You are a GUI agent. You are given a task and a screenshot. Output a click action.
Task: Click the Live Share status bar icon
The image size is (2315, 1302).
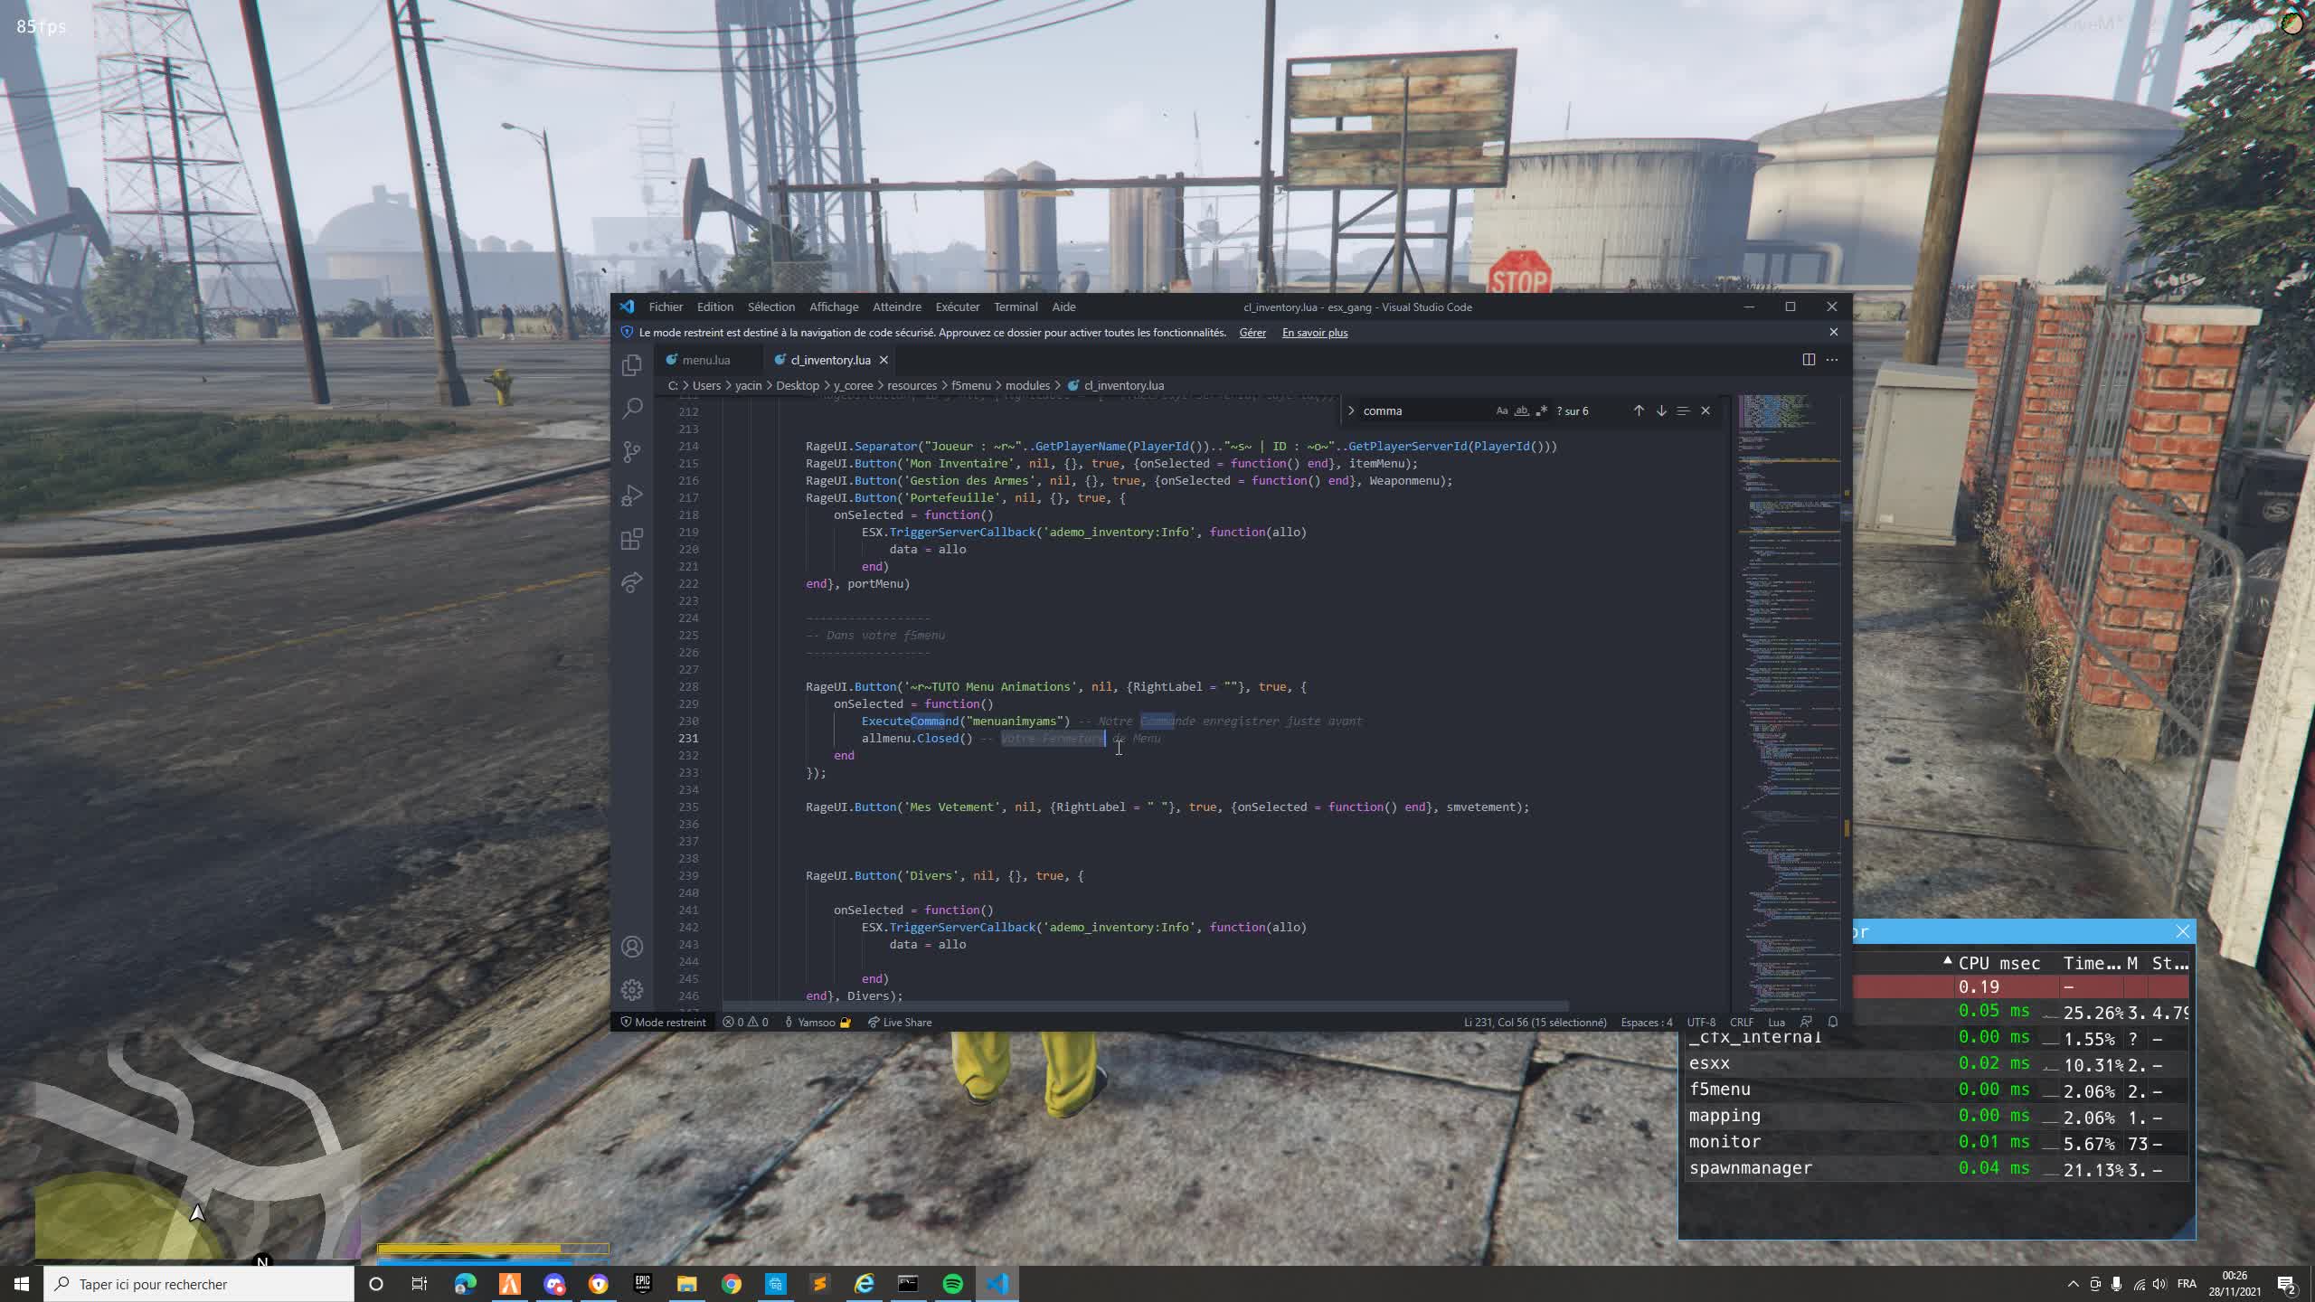(900, 1022)
